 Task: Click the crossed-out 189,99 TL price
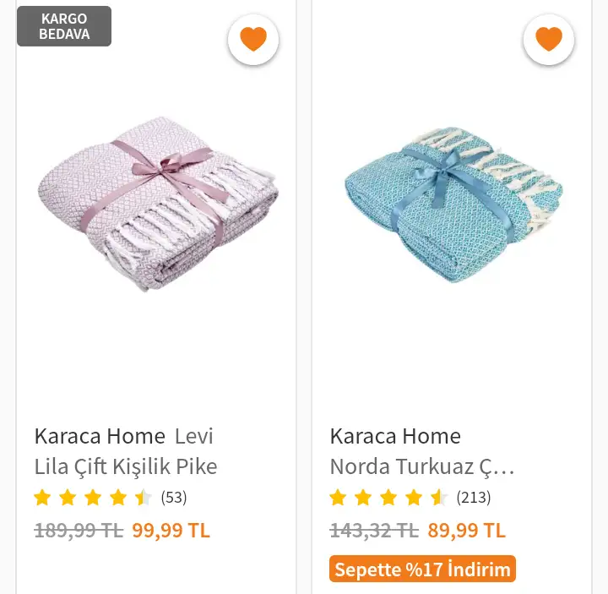79,531
